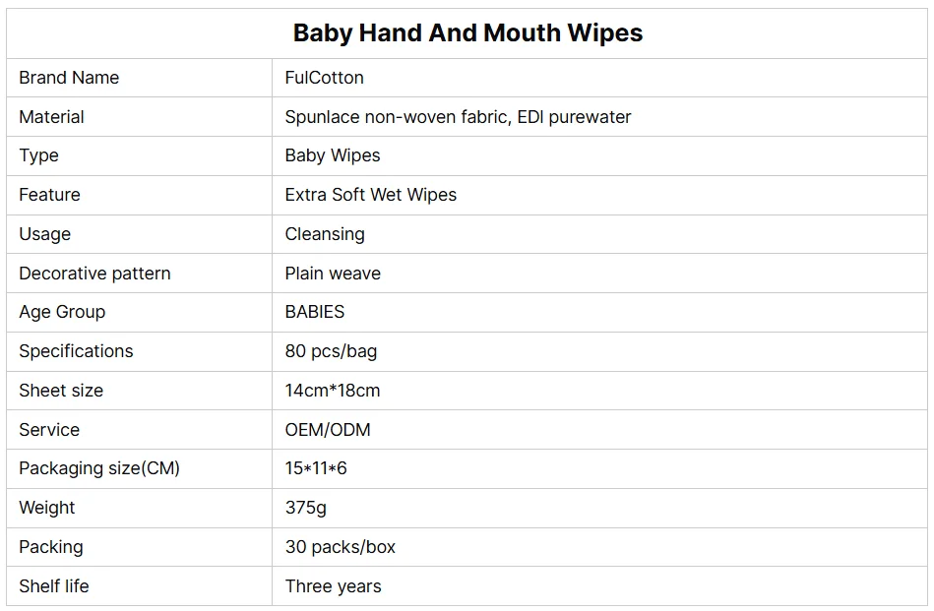Select the Brand Name label cell
Image resolution: width=934 pixels, height=611 pixels.
[69, 78]
